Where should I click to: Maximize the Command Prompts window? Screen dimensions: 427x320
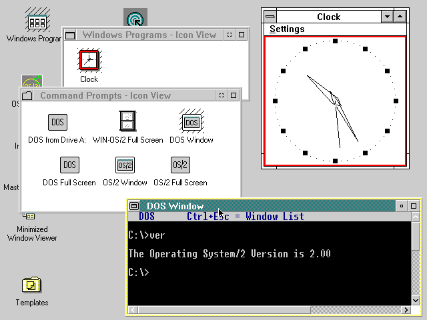(234, 95)
